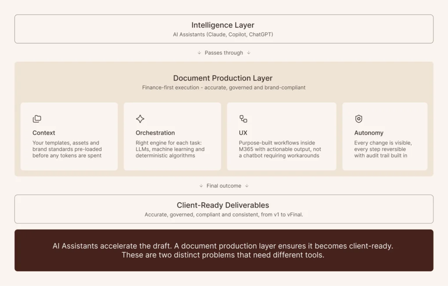This screenshot has height=286, width=448.
Task: Click the 'Finance-first execution' subtitle line
Action: [x=224, y=88]
